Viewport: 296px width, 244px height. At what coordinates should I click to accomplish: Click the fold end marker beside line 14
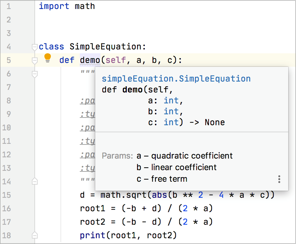click(x=34, y=181)
